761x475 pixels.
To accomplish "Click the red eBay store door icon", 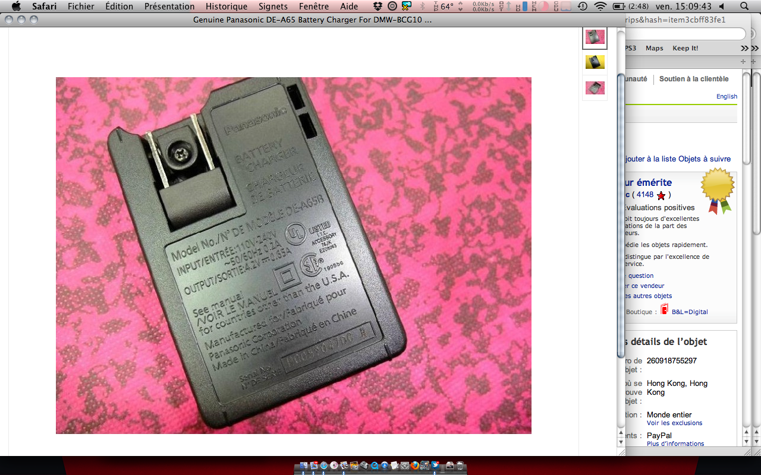I will click(664, 309).
